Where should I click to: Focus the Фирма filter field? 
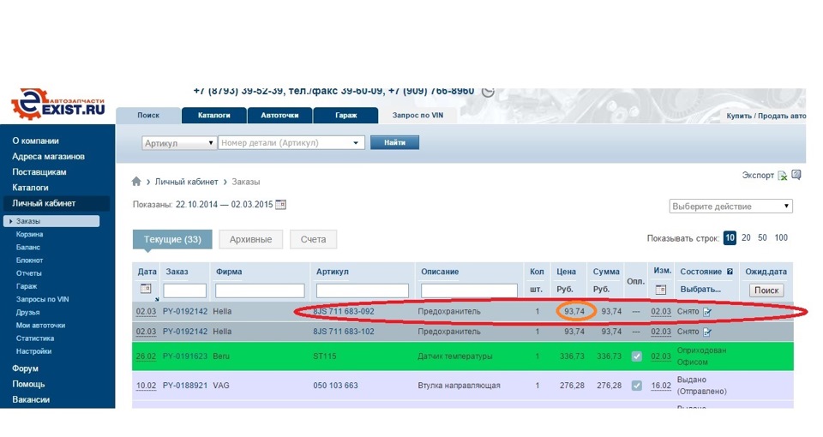pos(260,290)
